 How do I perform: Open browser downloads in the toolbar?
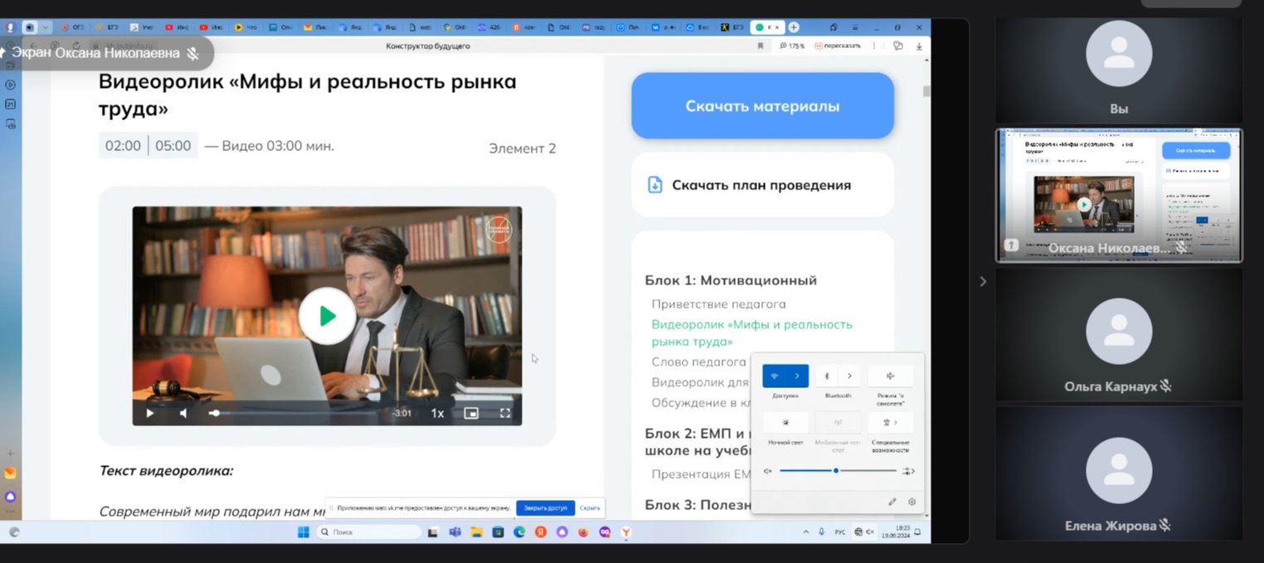(x=919, y=46)
